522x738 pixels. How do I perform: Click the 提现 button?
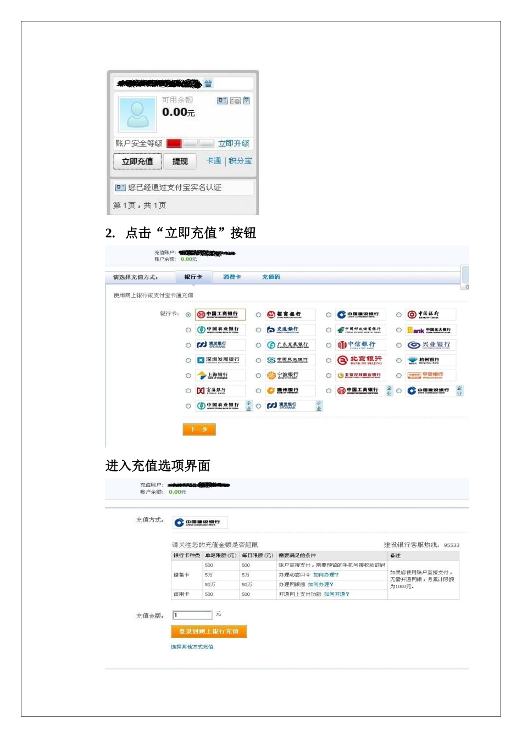[x=180, y=161]
